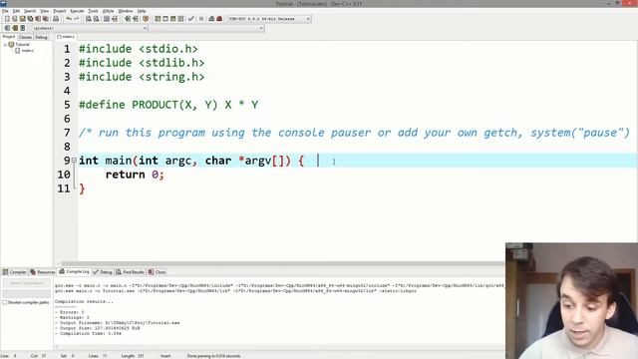
Task: Open the AStyle menu
Action: (x=109, y=11)
